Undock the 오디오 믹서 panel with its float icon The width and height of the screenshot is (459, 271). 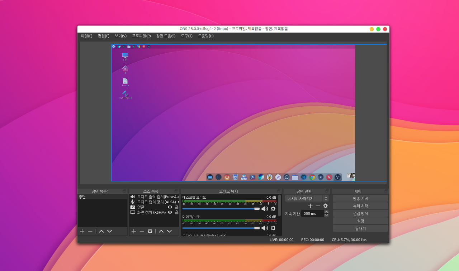click(x=279, y=191)
